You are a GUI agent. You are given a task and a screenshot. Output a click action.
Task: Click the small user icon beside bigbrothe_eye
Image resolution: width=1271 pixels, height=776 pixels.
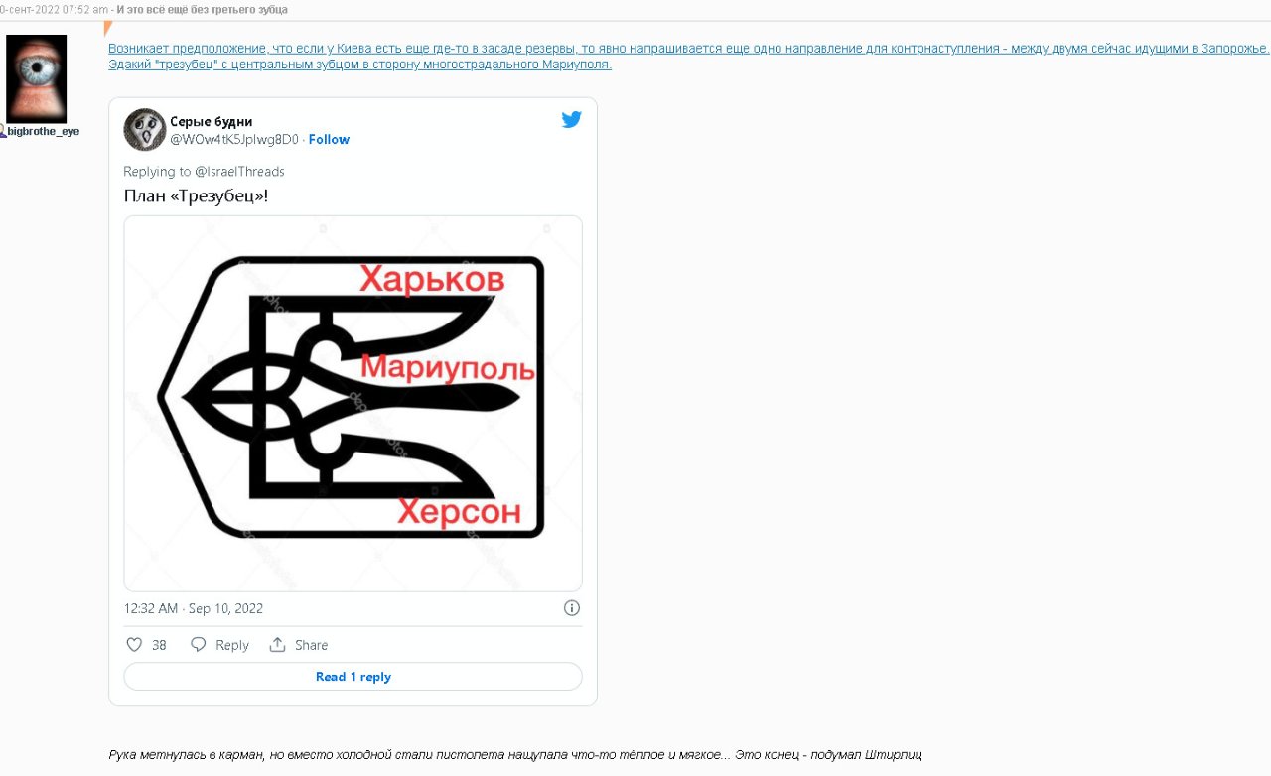tap(3, 131)
